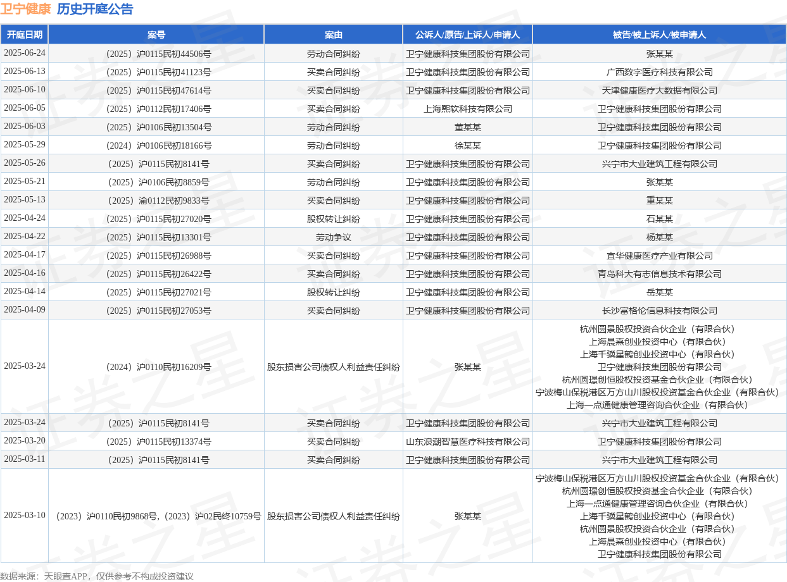Image resolution: width=787 pixels, height=582 pixels.
Task: Select the date 2025-06-05
Action: [25, 108]
